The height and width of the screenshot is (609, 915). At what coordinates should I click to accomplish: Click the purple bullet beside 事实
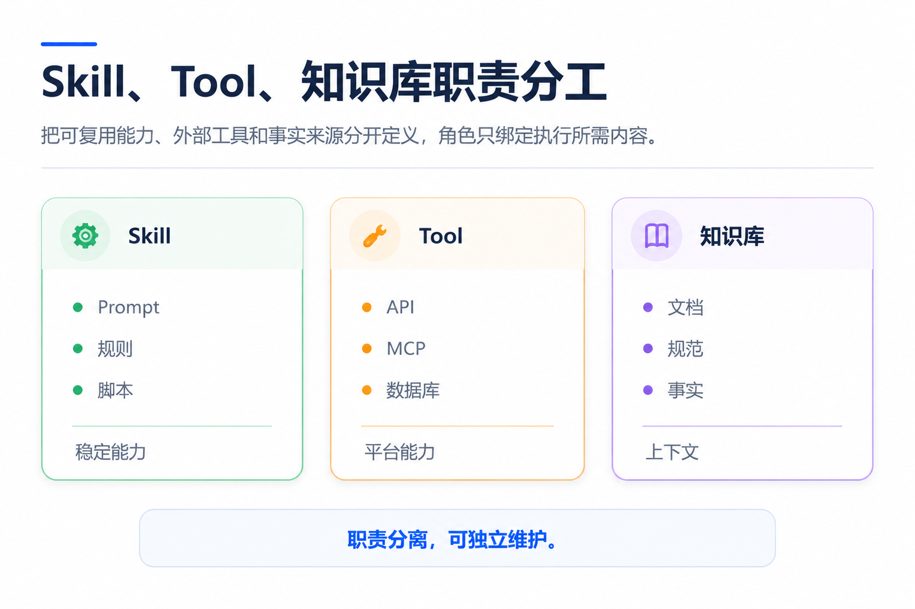coord(648,391)
